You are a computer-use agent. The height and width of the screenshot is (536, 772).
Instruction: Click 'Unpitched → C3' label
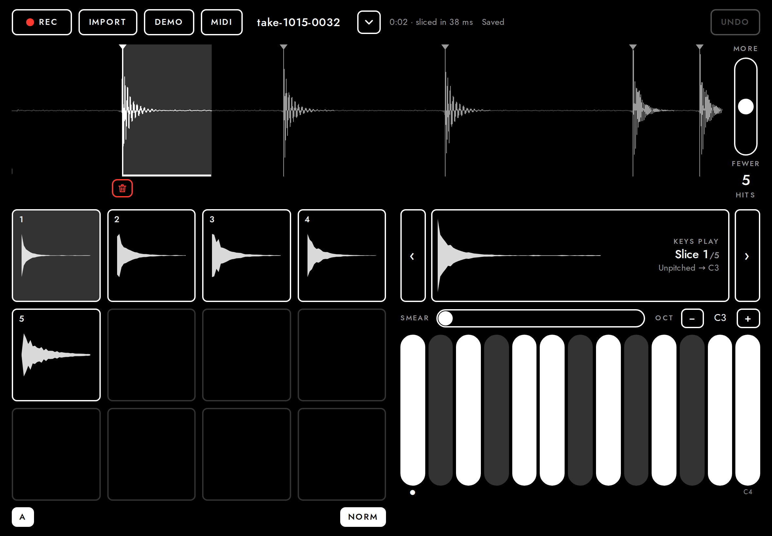[688, 268]
